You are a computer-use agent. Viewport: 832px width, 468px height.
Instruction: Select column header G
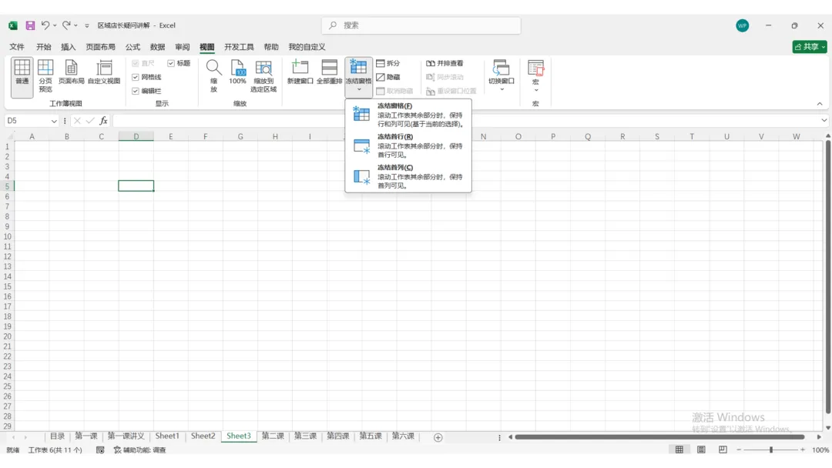click(x=240, y=136)
